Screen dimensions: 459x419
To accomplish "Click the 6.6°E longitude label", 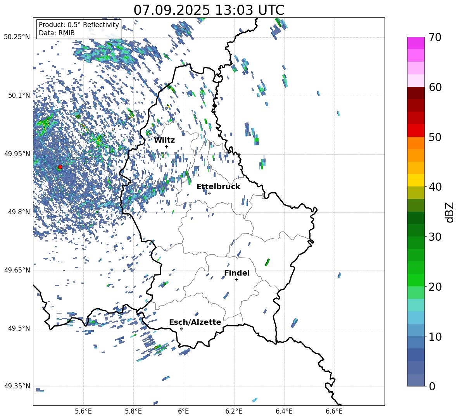I will coord(334,411).
